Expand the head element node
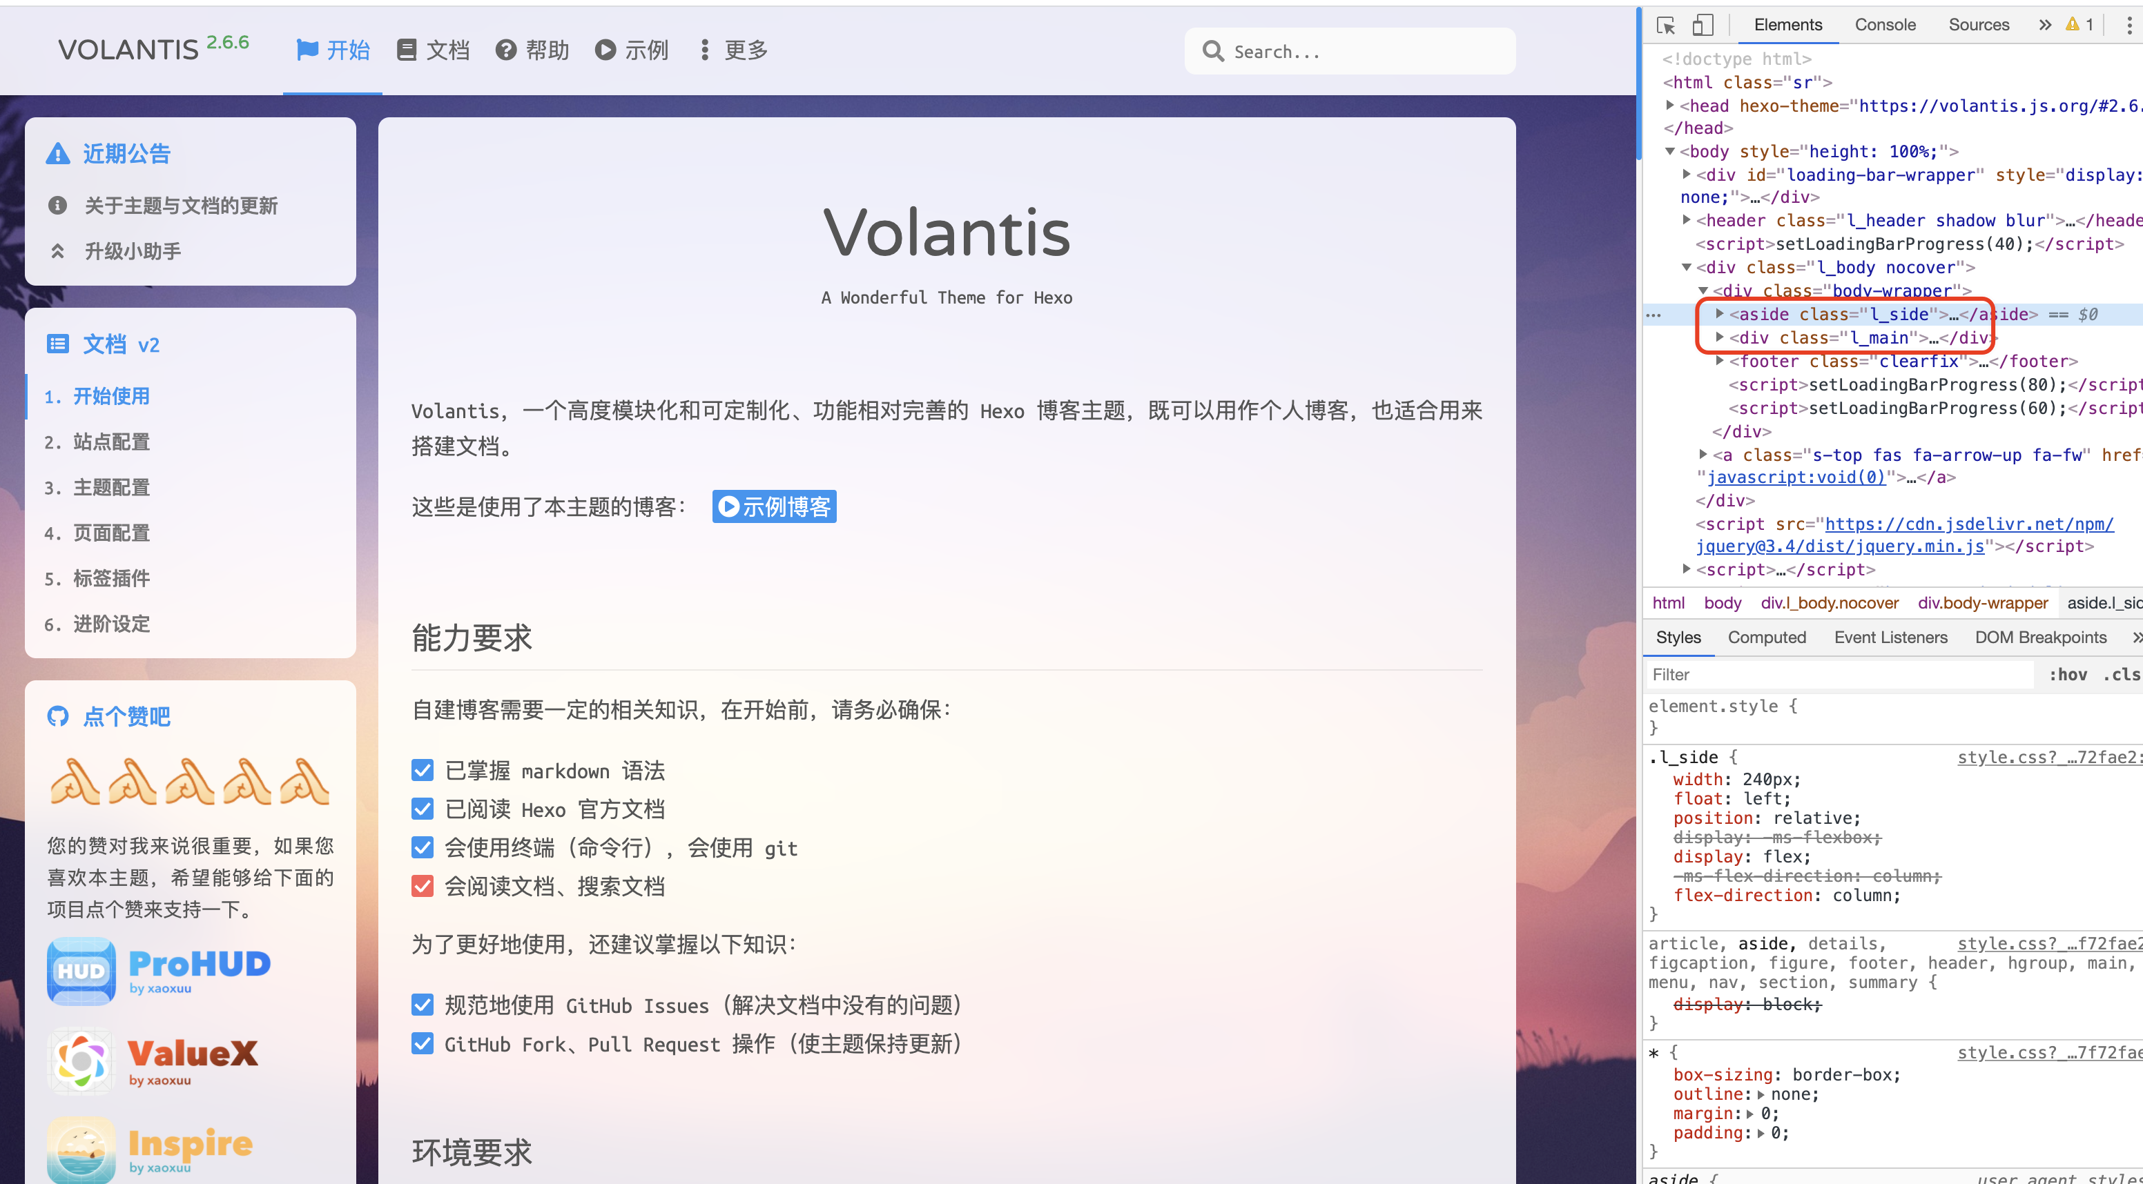Viewport: 2143px width, 1184px height. 1669,106
